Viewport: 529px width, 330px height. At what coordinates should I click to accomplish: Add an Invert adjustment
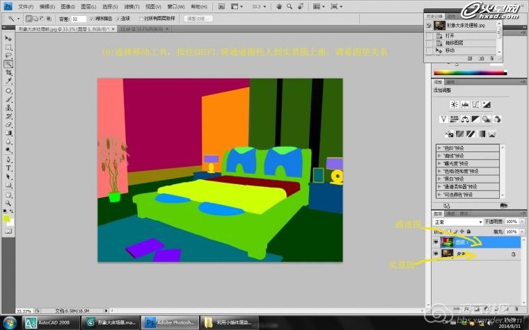pos(449,133)
